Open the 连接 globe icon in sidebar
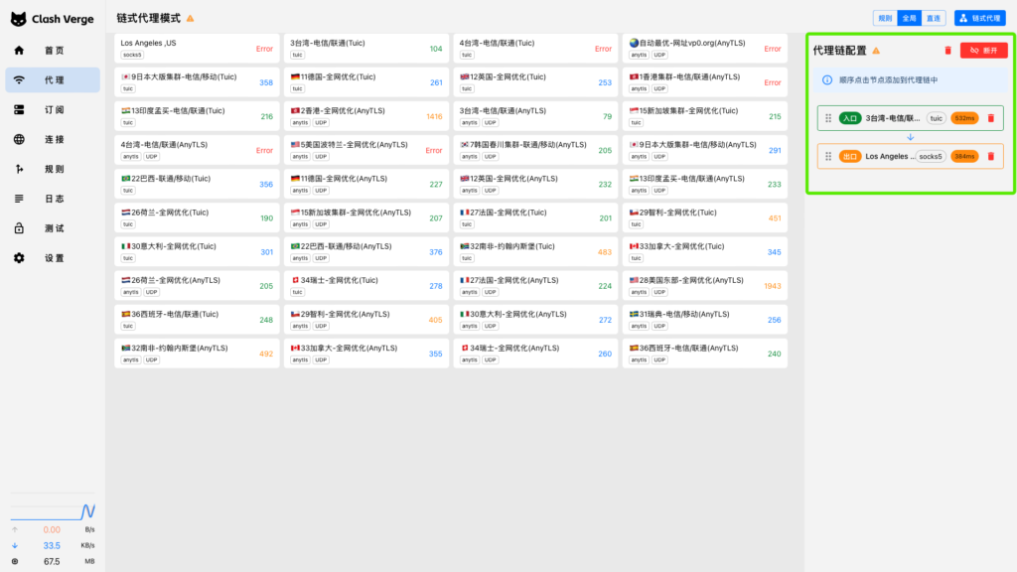Screen dimensions: 1017x572 19,139
